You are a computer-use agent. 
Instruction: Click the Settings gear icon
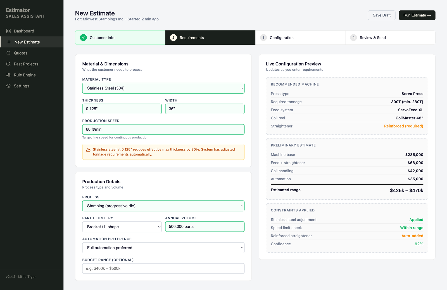coord(8,86)
